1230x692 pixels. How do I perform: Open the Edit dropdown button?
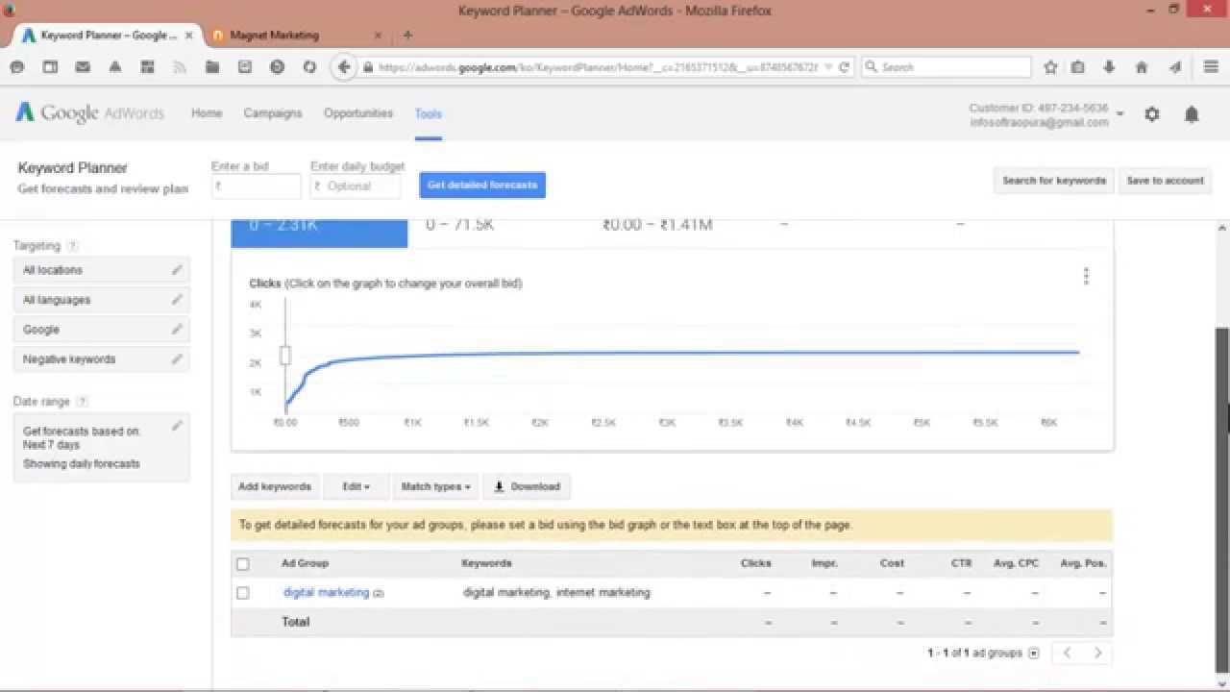tap(356, 486)
